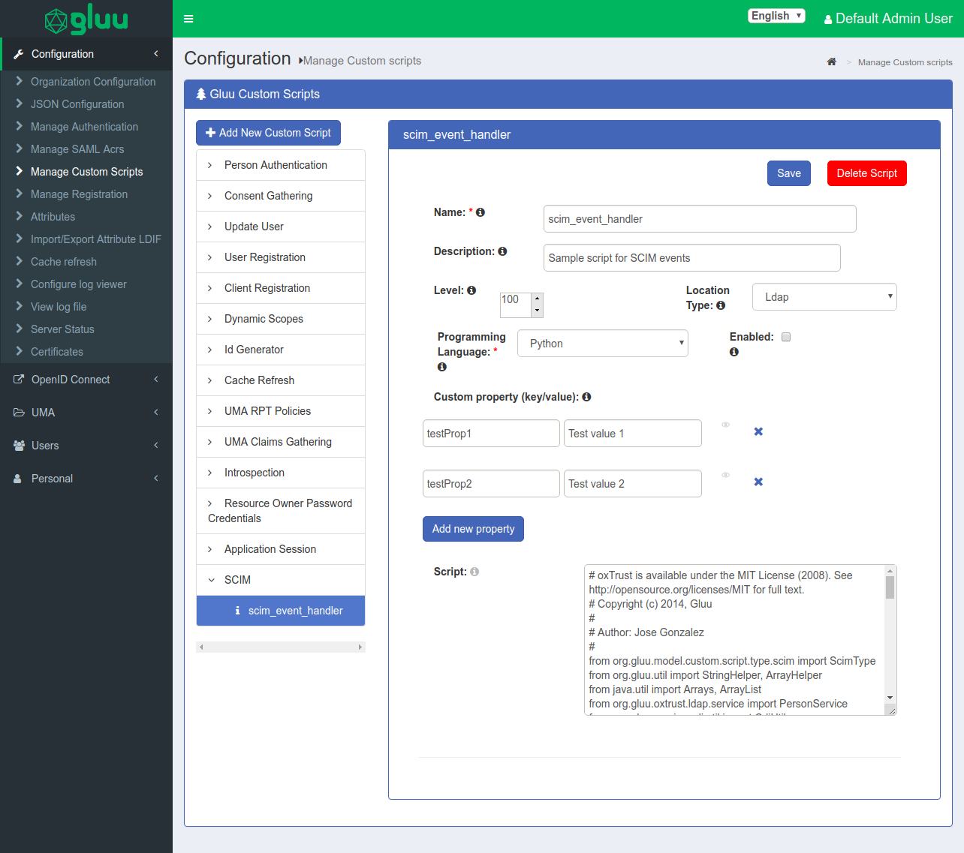Click the hamburger menu icon in header
Image resolution: width=964 pixels, height=853 pixels.
point(188,19)
